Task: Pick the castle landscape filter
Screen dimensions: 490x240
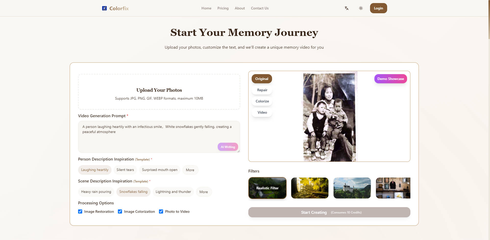Action: (x=352, y=188)
